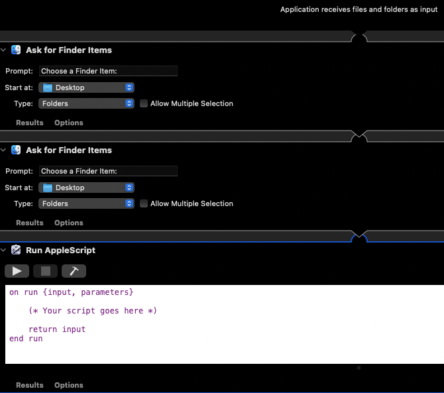Image resolution: width=444 pixels, height=393 pixels.
Task: Click the Desktop folder icon in the second Start at
Action: tap(48, 188)
